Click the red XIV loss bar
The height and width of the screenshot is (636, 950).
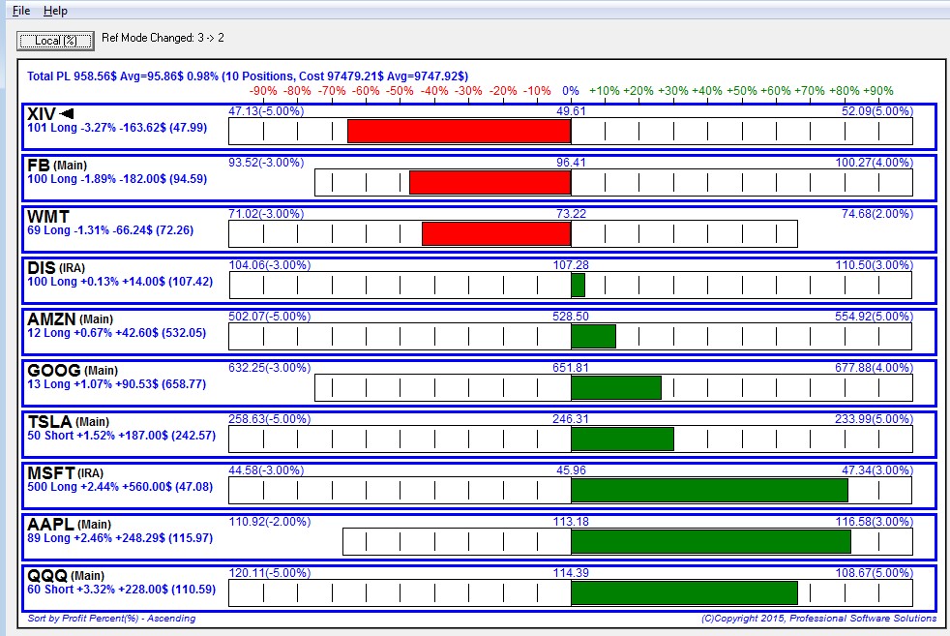(x=460, y=131)
